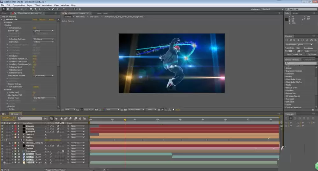318x171 pixels.
Task: Expand the Magic Bullet Looks effects category
Action: [x=285, y=79]
